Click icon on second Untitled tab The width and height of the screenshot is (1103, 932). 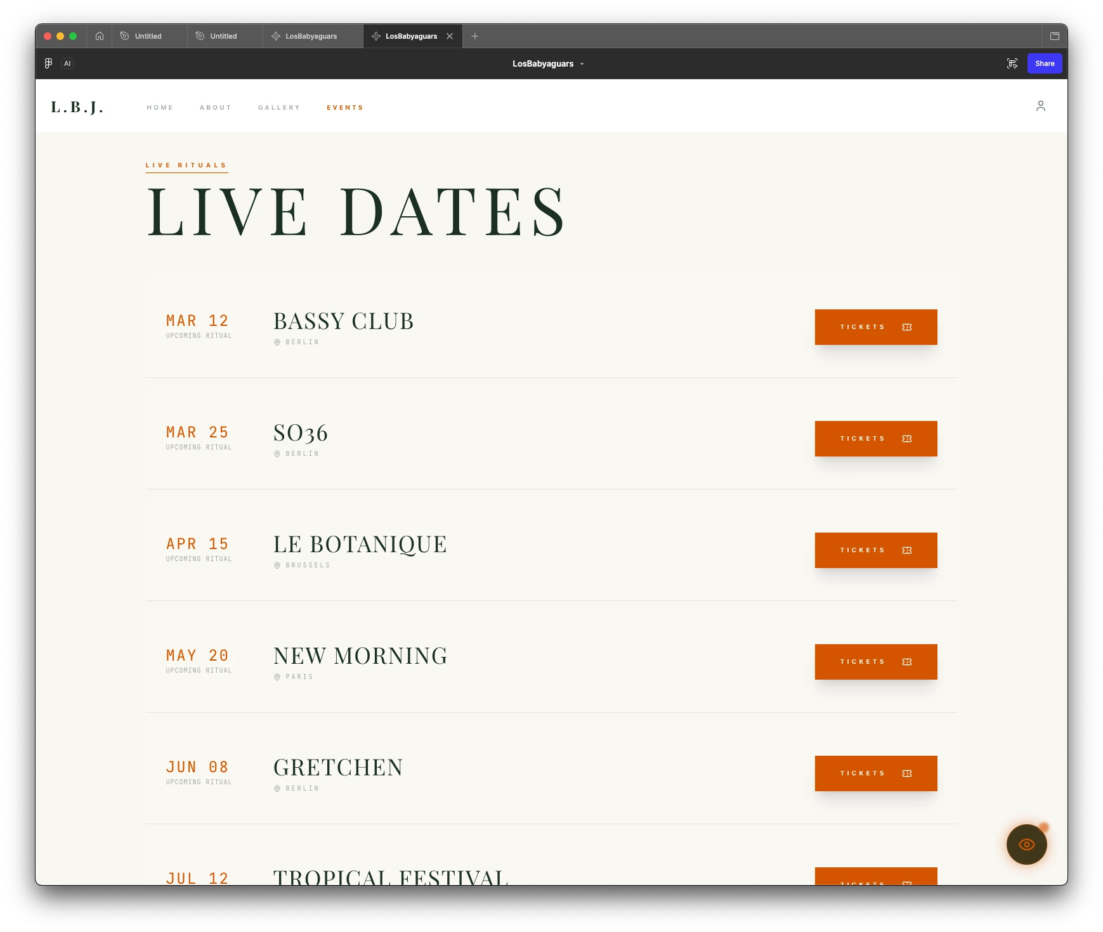click(x=200, y=36)
